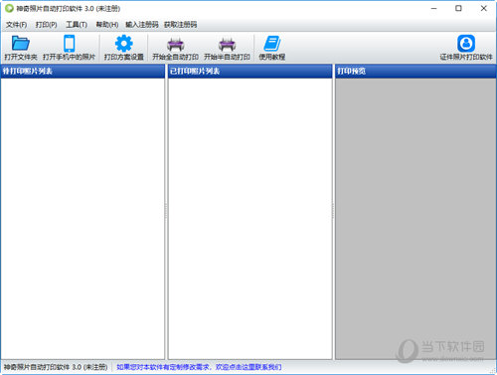Screen dimensions: 497x375
Task: Open the 帮助(H) menu
Action: pyautogui.click(x=107, y=25)
